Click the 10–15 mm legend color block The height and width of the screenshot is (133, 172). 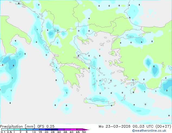36,129
